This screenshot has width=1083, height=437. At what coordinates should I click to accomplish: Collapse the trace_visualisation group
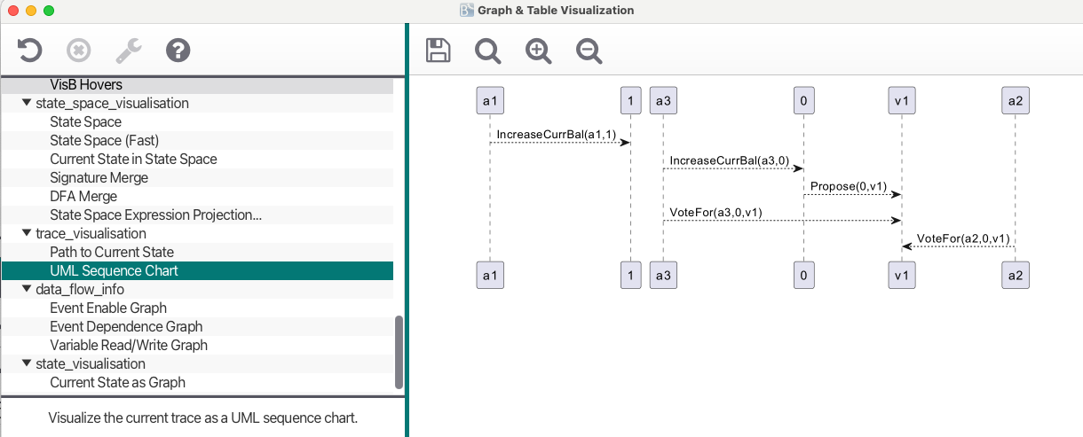(27, 233)
